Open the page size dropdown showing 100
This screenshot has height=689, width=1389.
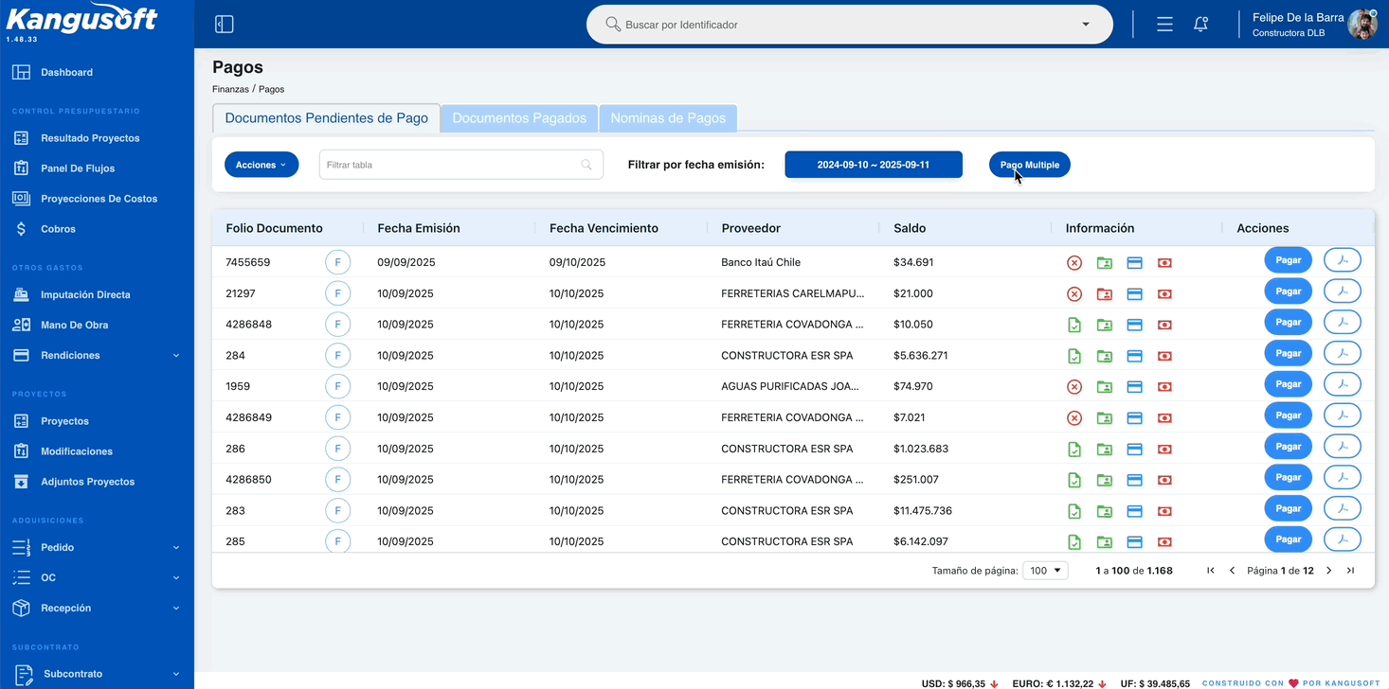(x=1045, y=571)
